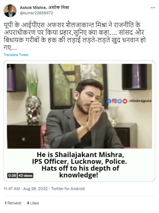The width and height of the screenshot is (159, 213).
Task: Click the Twitter bird icon in watermark
Action: pyautogui.click(x=120, y=101)
